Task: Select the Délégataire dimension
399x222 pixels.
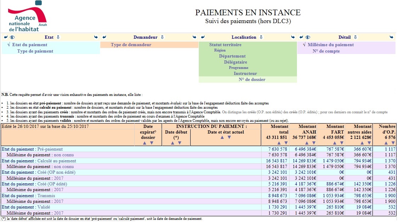Action: coord(235,62)
